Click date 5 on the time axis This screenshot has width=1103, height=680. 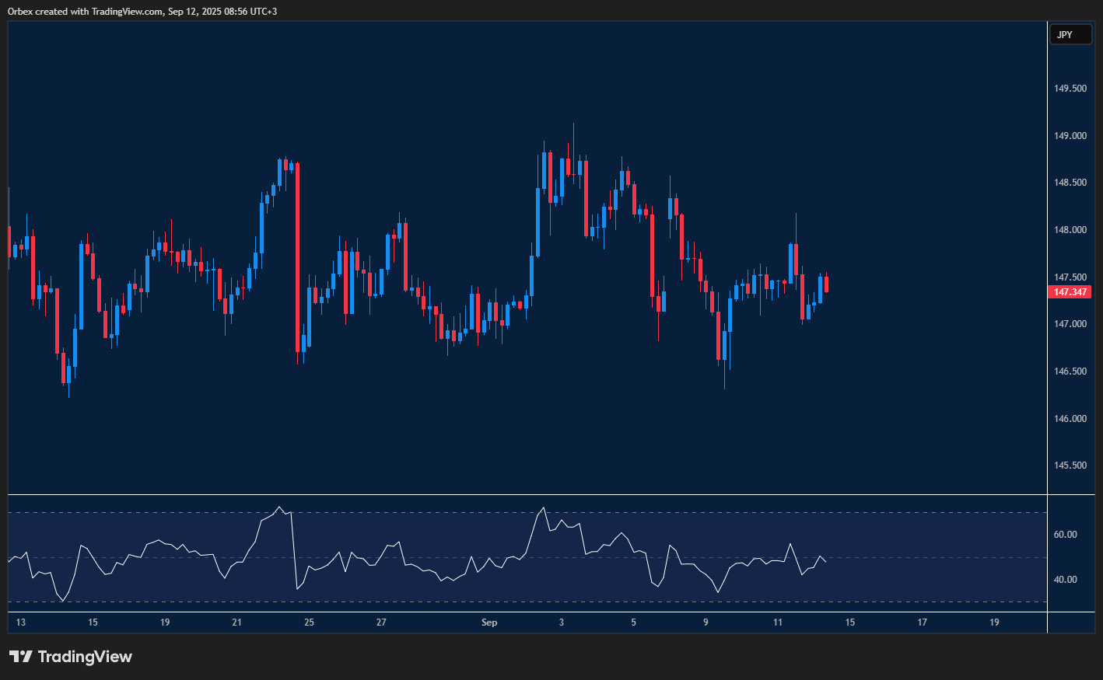pyautogui.click(x=634, y=622)
